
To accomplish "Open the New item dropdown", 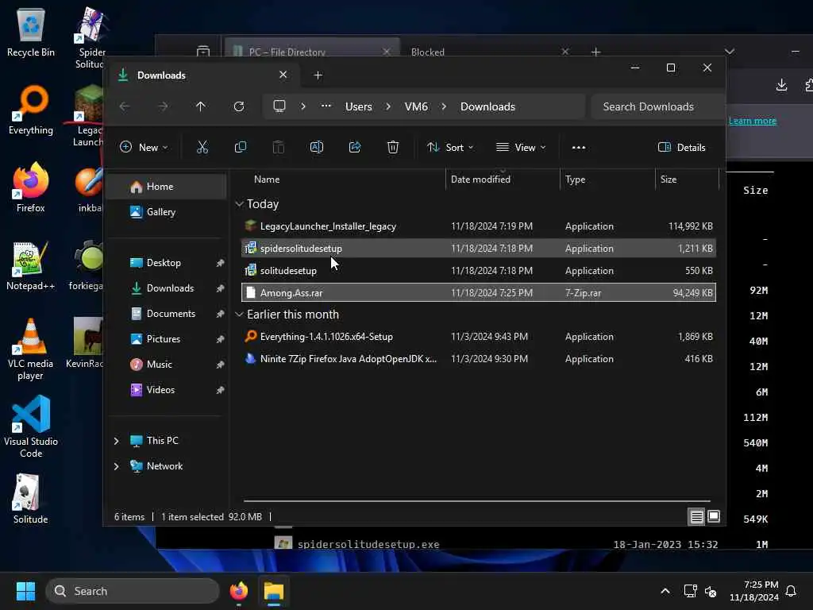I will pos(144,147).
